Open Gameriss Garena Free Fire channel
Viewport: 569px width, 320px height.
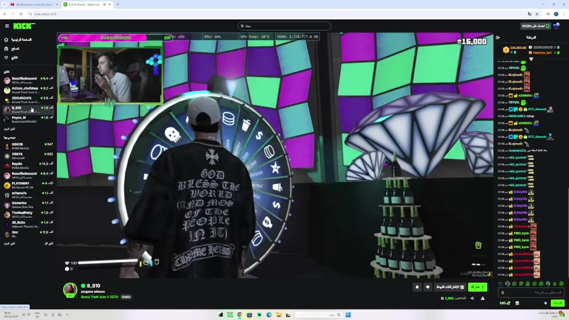click(x=28, y=204)
